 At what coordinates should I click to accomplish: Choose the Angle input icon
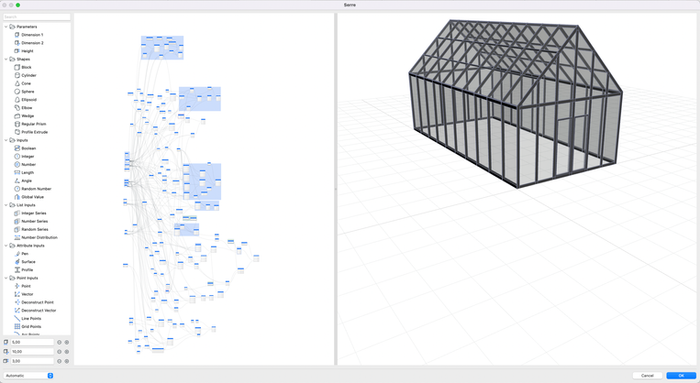pos(17,181)
